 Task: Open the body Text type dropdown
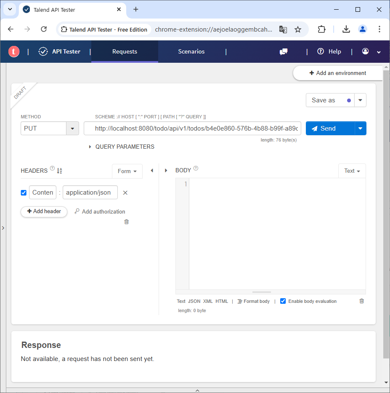pyautogui.click(x=352, y=171)
